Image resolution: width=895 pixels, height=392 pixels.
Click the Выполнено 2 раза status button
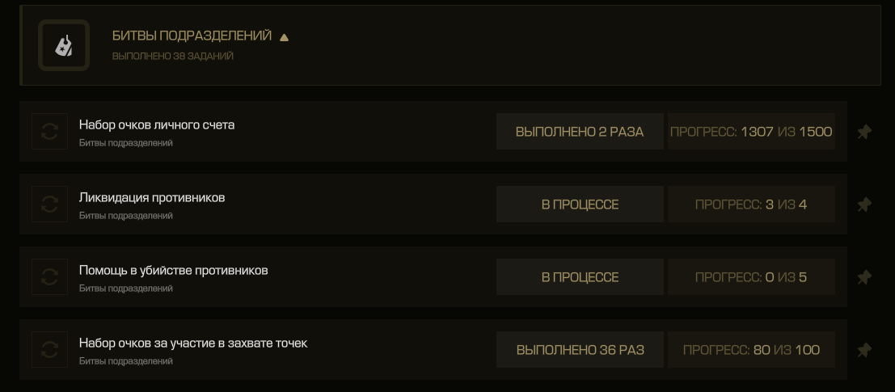(x=580, y=131)
